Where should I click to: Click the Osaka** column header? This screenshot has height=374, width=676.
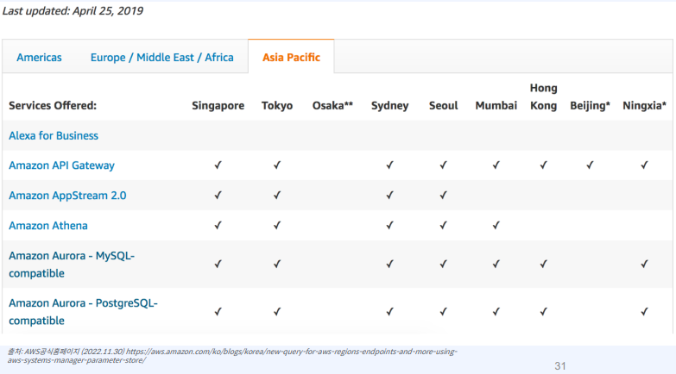(333, 105)
